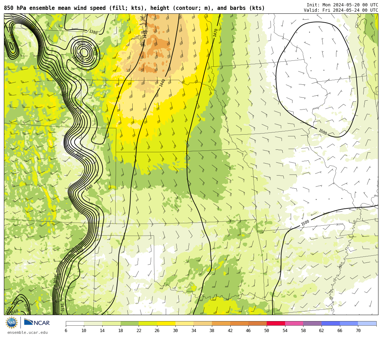Click the colorbar tick label 54
The image size is (382, 337).
tap(285, 330)
